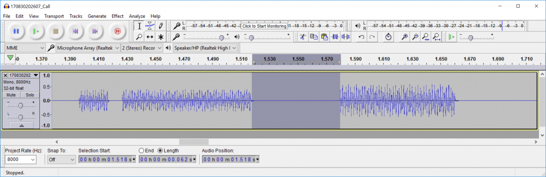
Task: Open the MME audio host dropdown
Action: [25, 48]
